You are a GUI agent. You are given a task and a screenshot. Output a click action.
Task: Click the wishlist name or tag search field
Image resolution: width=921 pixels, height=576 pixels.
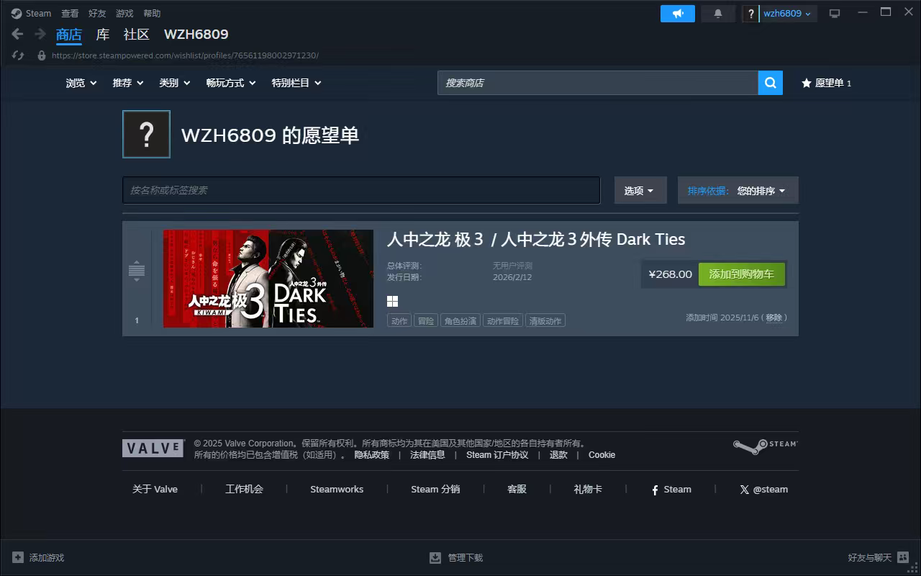[361, 190]
